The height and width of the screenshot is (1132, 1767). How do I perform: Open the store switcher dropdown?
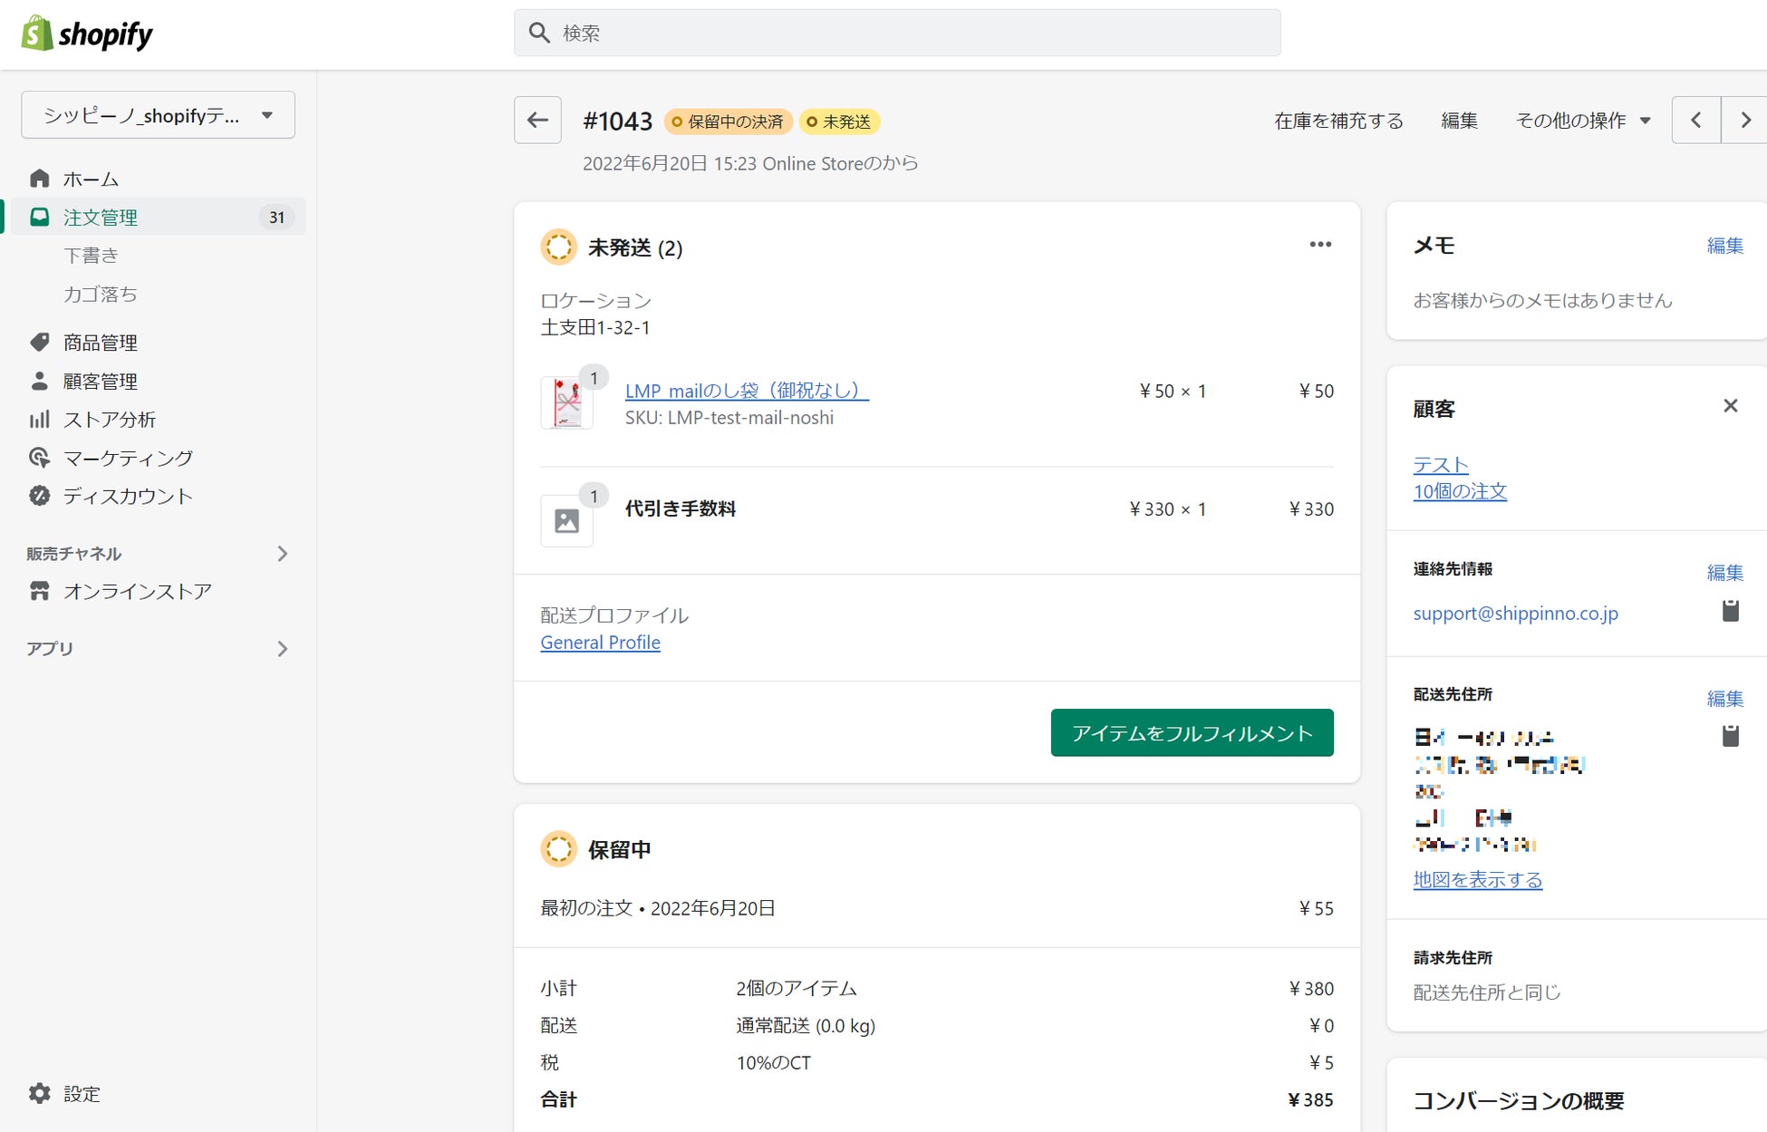[158, 115]
